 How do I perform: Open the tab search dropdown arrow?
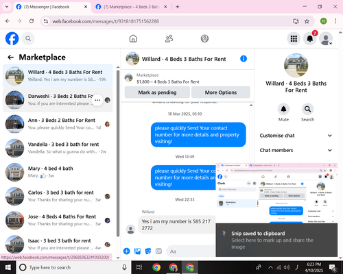7,7
